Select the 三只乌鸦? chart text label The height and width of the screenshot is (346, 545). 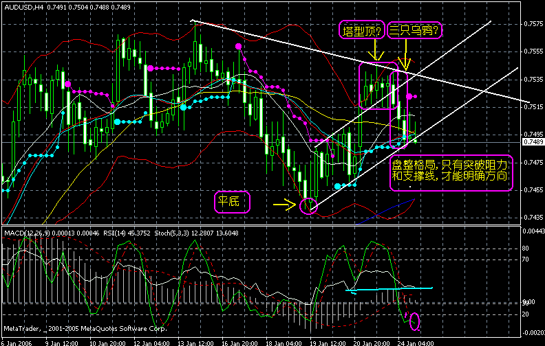point(414,30)
